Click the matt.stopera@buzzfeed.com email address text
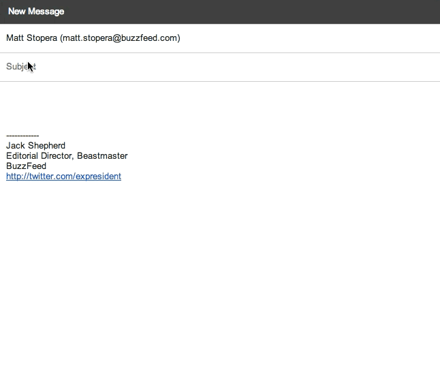The width and height of the screenshot is (440, 368). click(x=121, y=38)
